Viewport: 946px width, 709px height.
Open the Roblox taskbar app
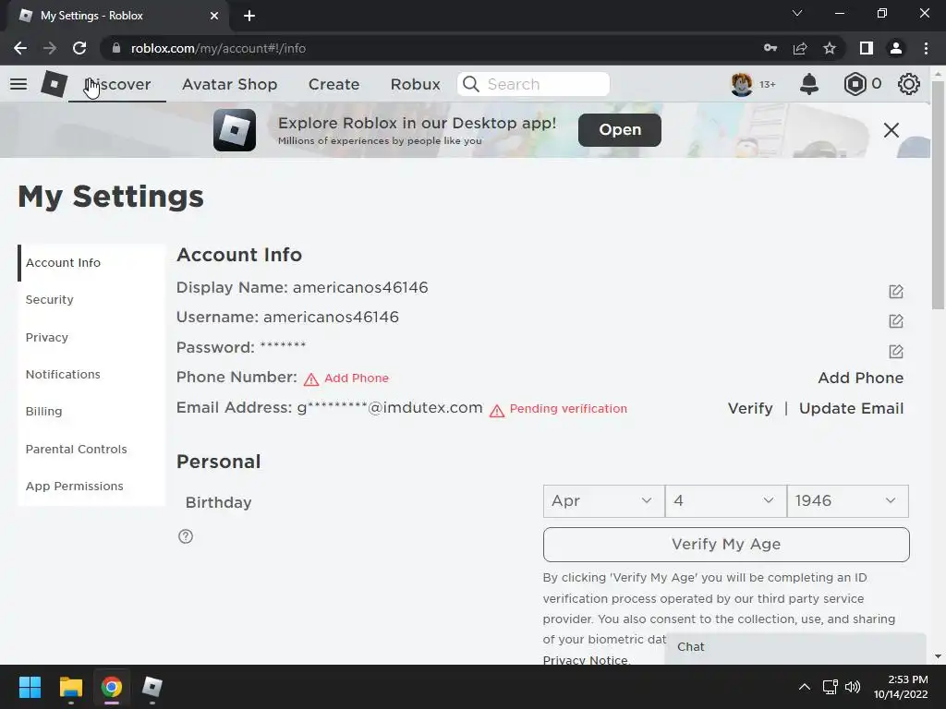coord(152,687)
